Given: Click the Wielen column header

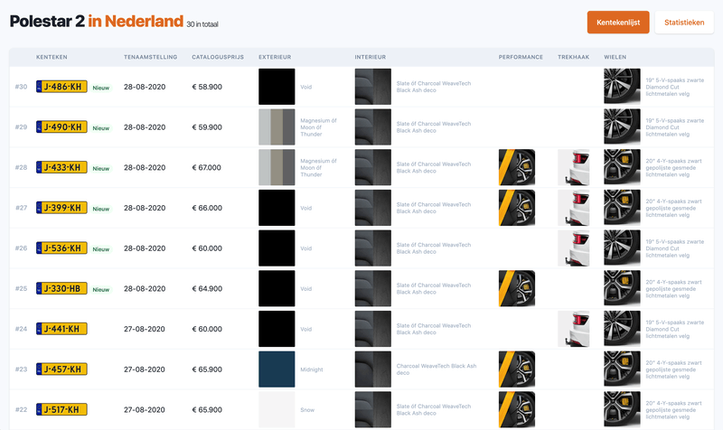Looking at the screenshot, I should pyautogui.click(x=615, y=57).
